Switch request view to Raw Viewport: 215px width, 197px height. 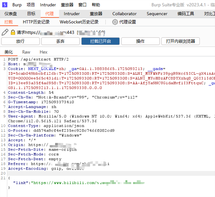(26, 52)
